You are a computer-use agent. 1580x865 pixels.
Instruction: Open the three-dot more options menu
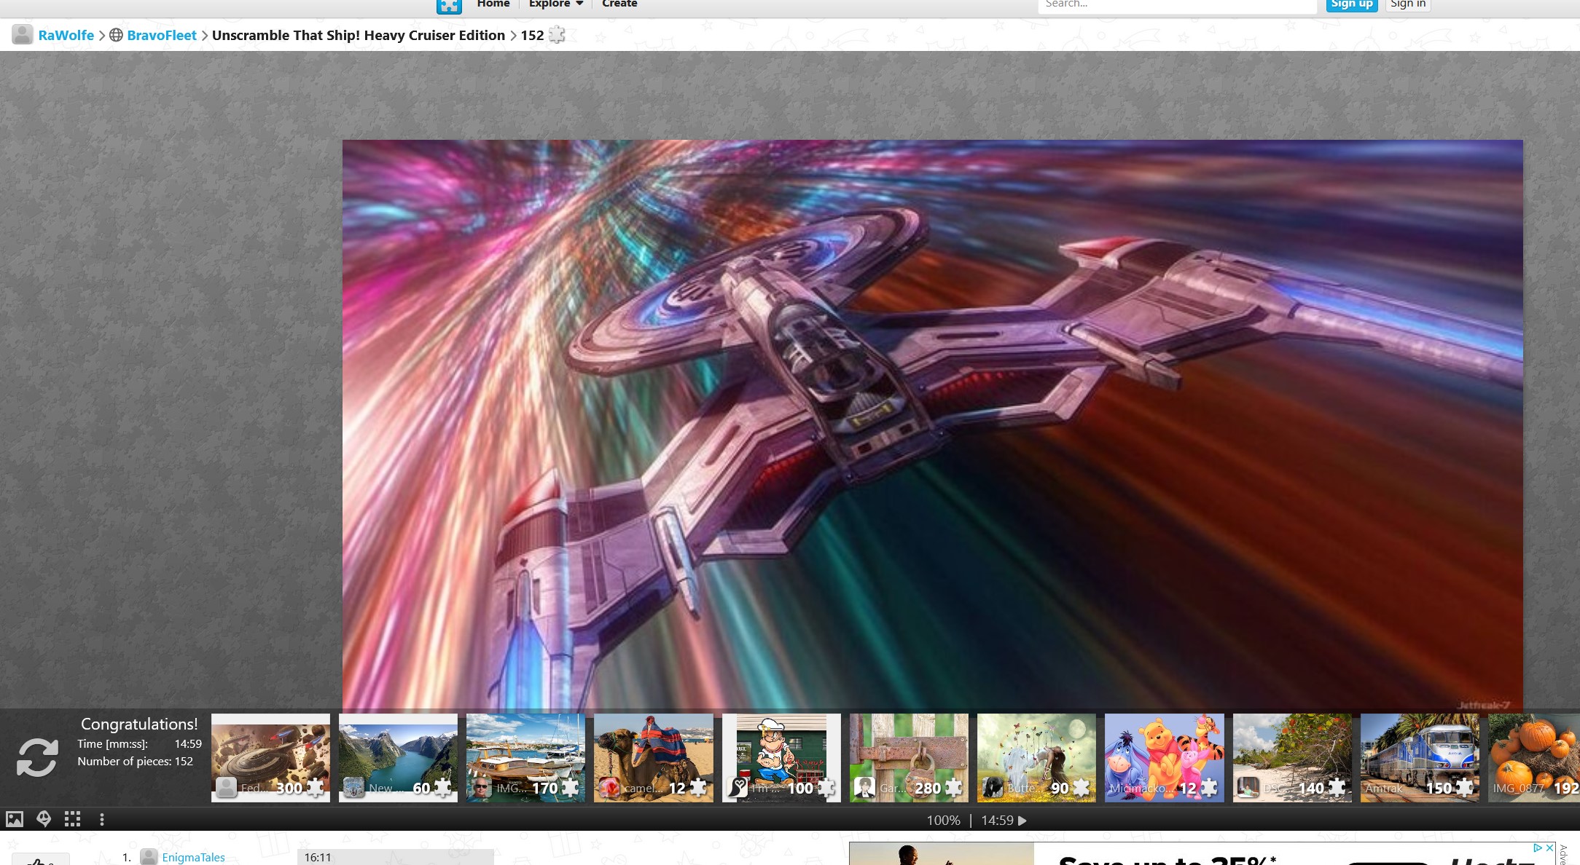point(102,819)
